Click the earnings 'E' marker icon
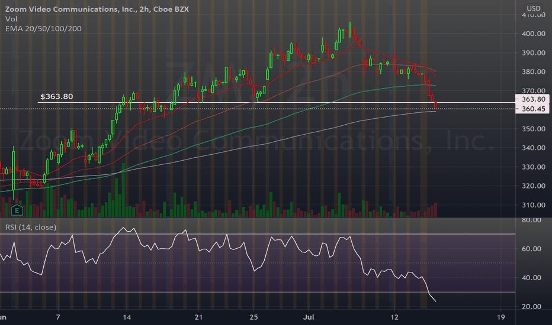Image resolution: width=552 pixels, height=325 pixels. (x=17, y=210)
